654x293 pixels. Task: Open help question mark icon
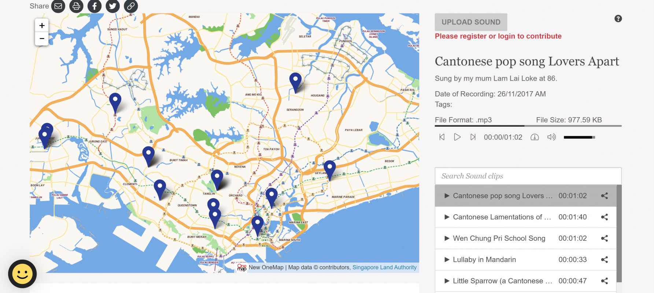(x=618, y=19)
